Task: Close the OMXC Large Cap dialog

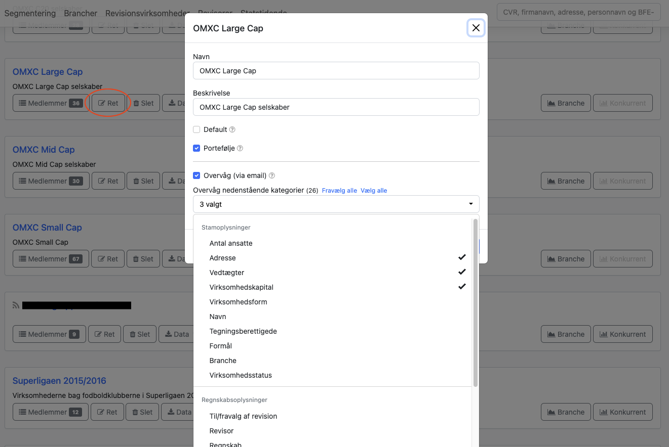Action: tap(476, 28)
